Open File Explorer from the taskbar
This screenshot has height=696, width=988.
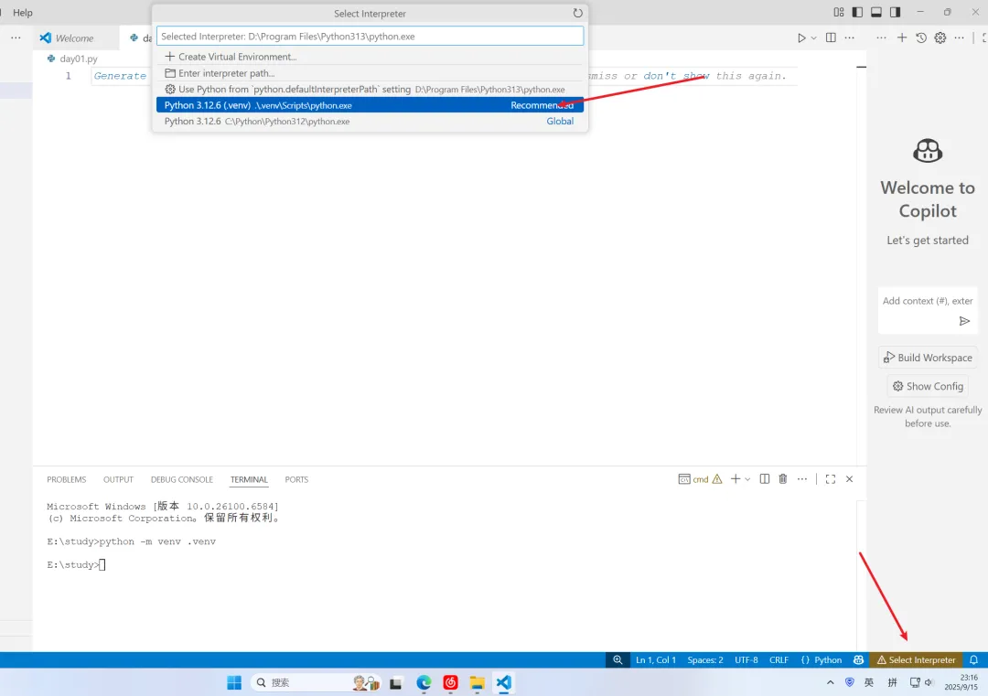tap(477, 683)
